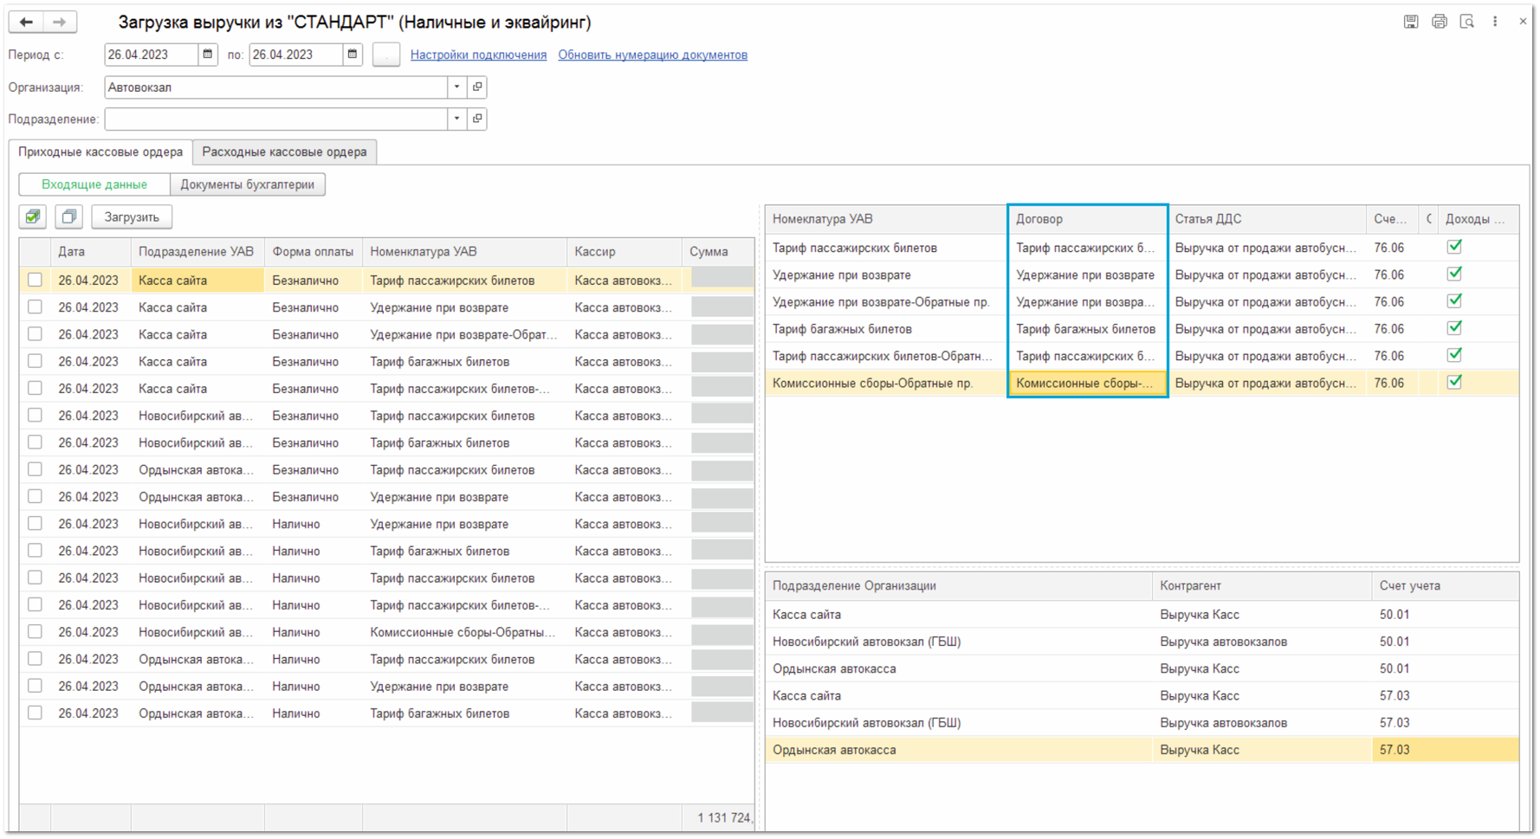Open calendar for period end date
Screen dimensions: 1540x839
[353, 55]
